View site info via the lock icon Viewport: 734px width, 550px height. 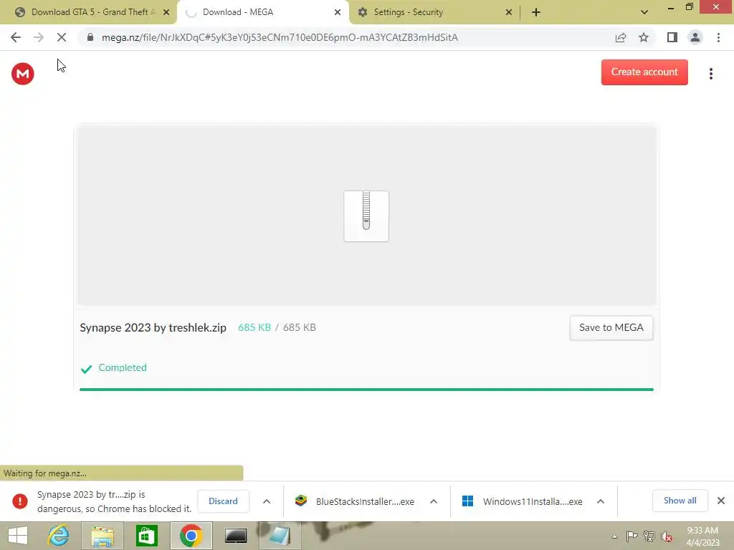(x=90, y=37)
